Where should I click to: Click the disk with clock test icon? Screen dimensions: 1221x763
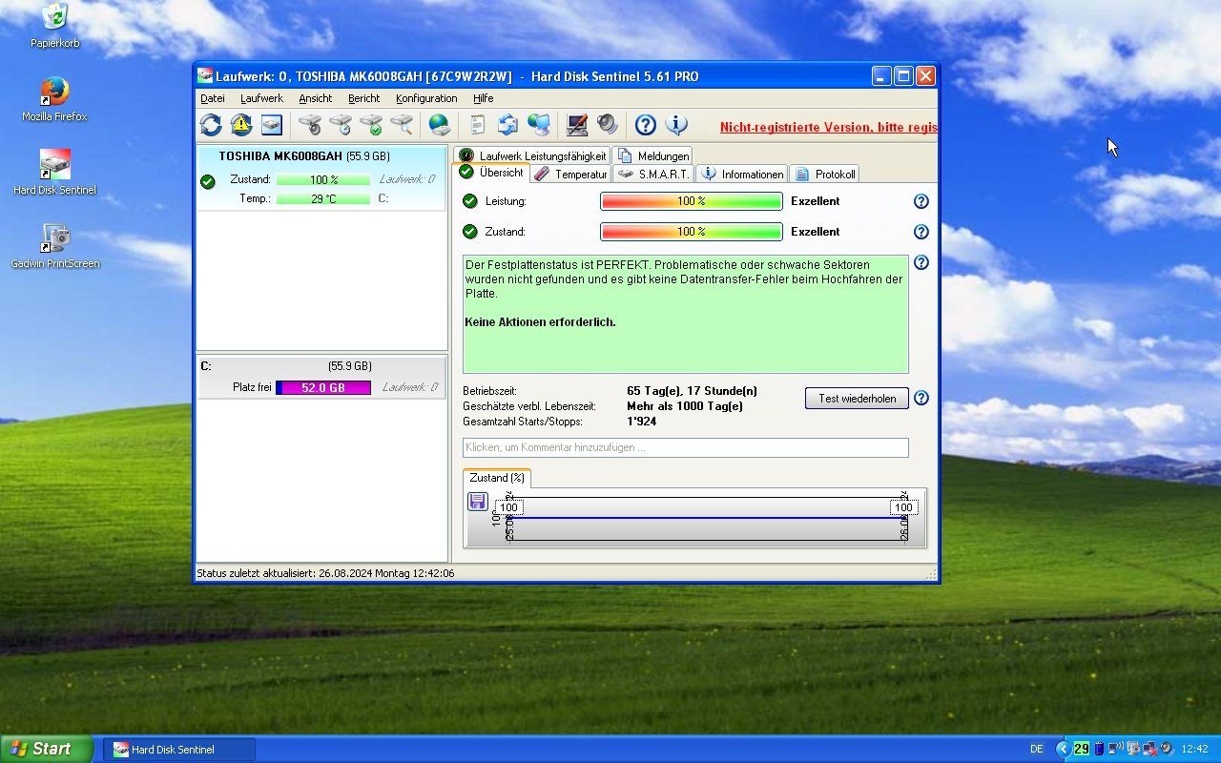tap(341, 125)
